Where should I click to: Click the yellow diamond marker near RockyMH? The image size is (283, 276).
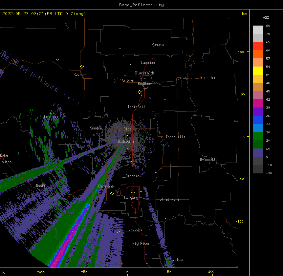pos(82,67)
